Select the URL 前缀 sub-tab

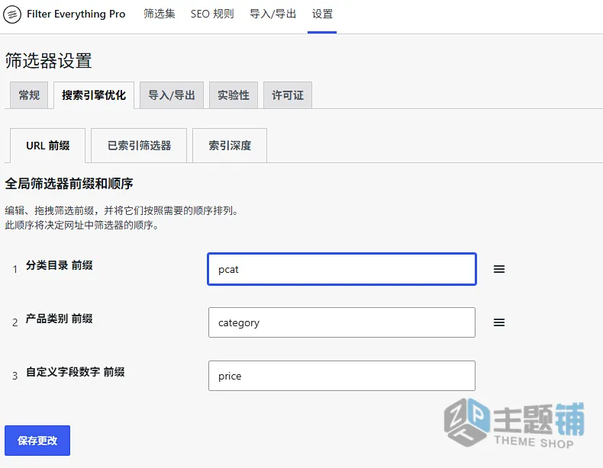click(x=47, y=146)
